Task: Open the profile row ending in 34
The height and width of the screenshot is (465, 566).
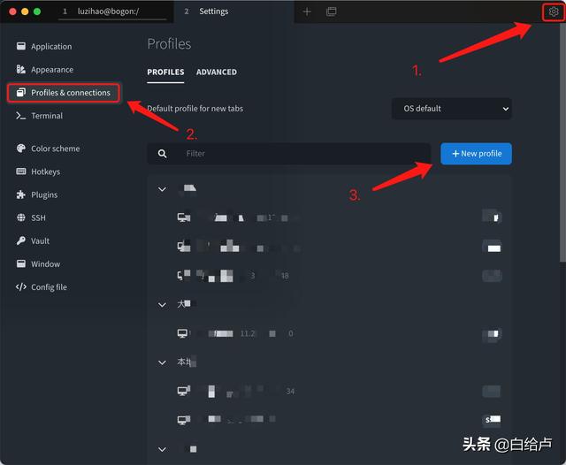Action: pyautogui.click(x=330, y=391)
